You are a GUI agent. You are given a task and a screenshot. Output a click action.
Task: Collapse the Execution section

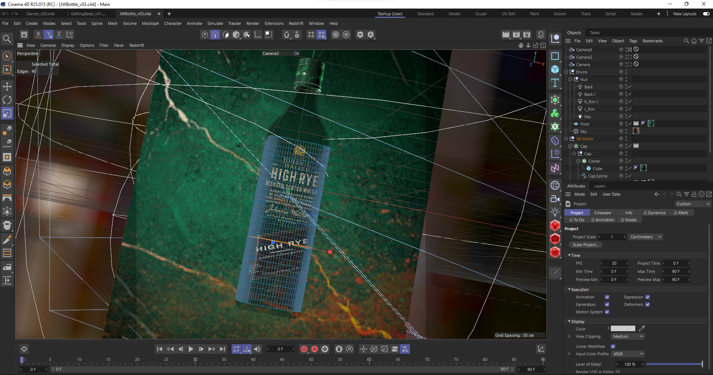click(569, 290)
